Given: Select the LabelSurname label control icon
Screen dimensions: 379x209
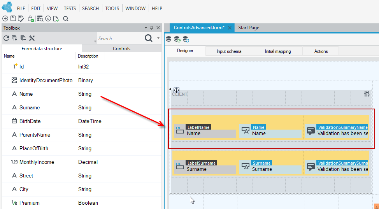Looking at the screenshot, I should (180, 167).
